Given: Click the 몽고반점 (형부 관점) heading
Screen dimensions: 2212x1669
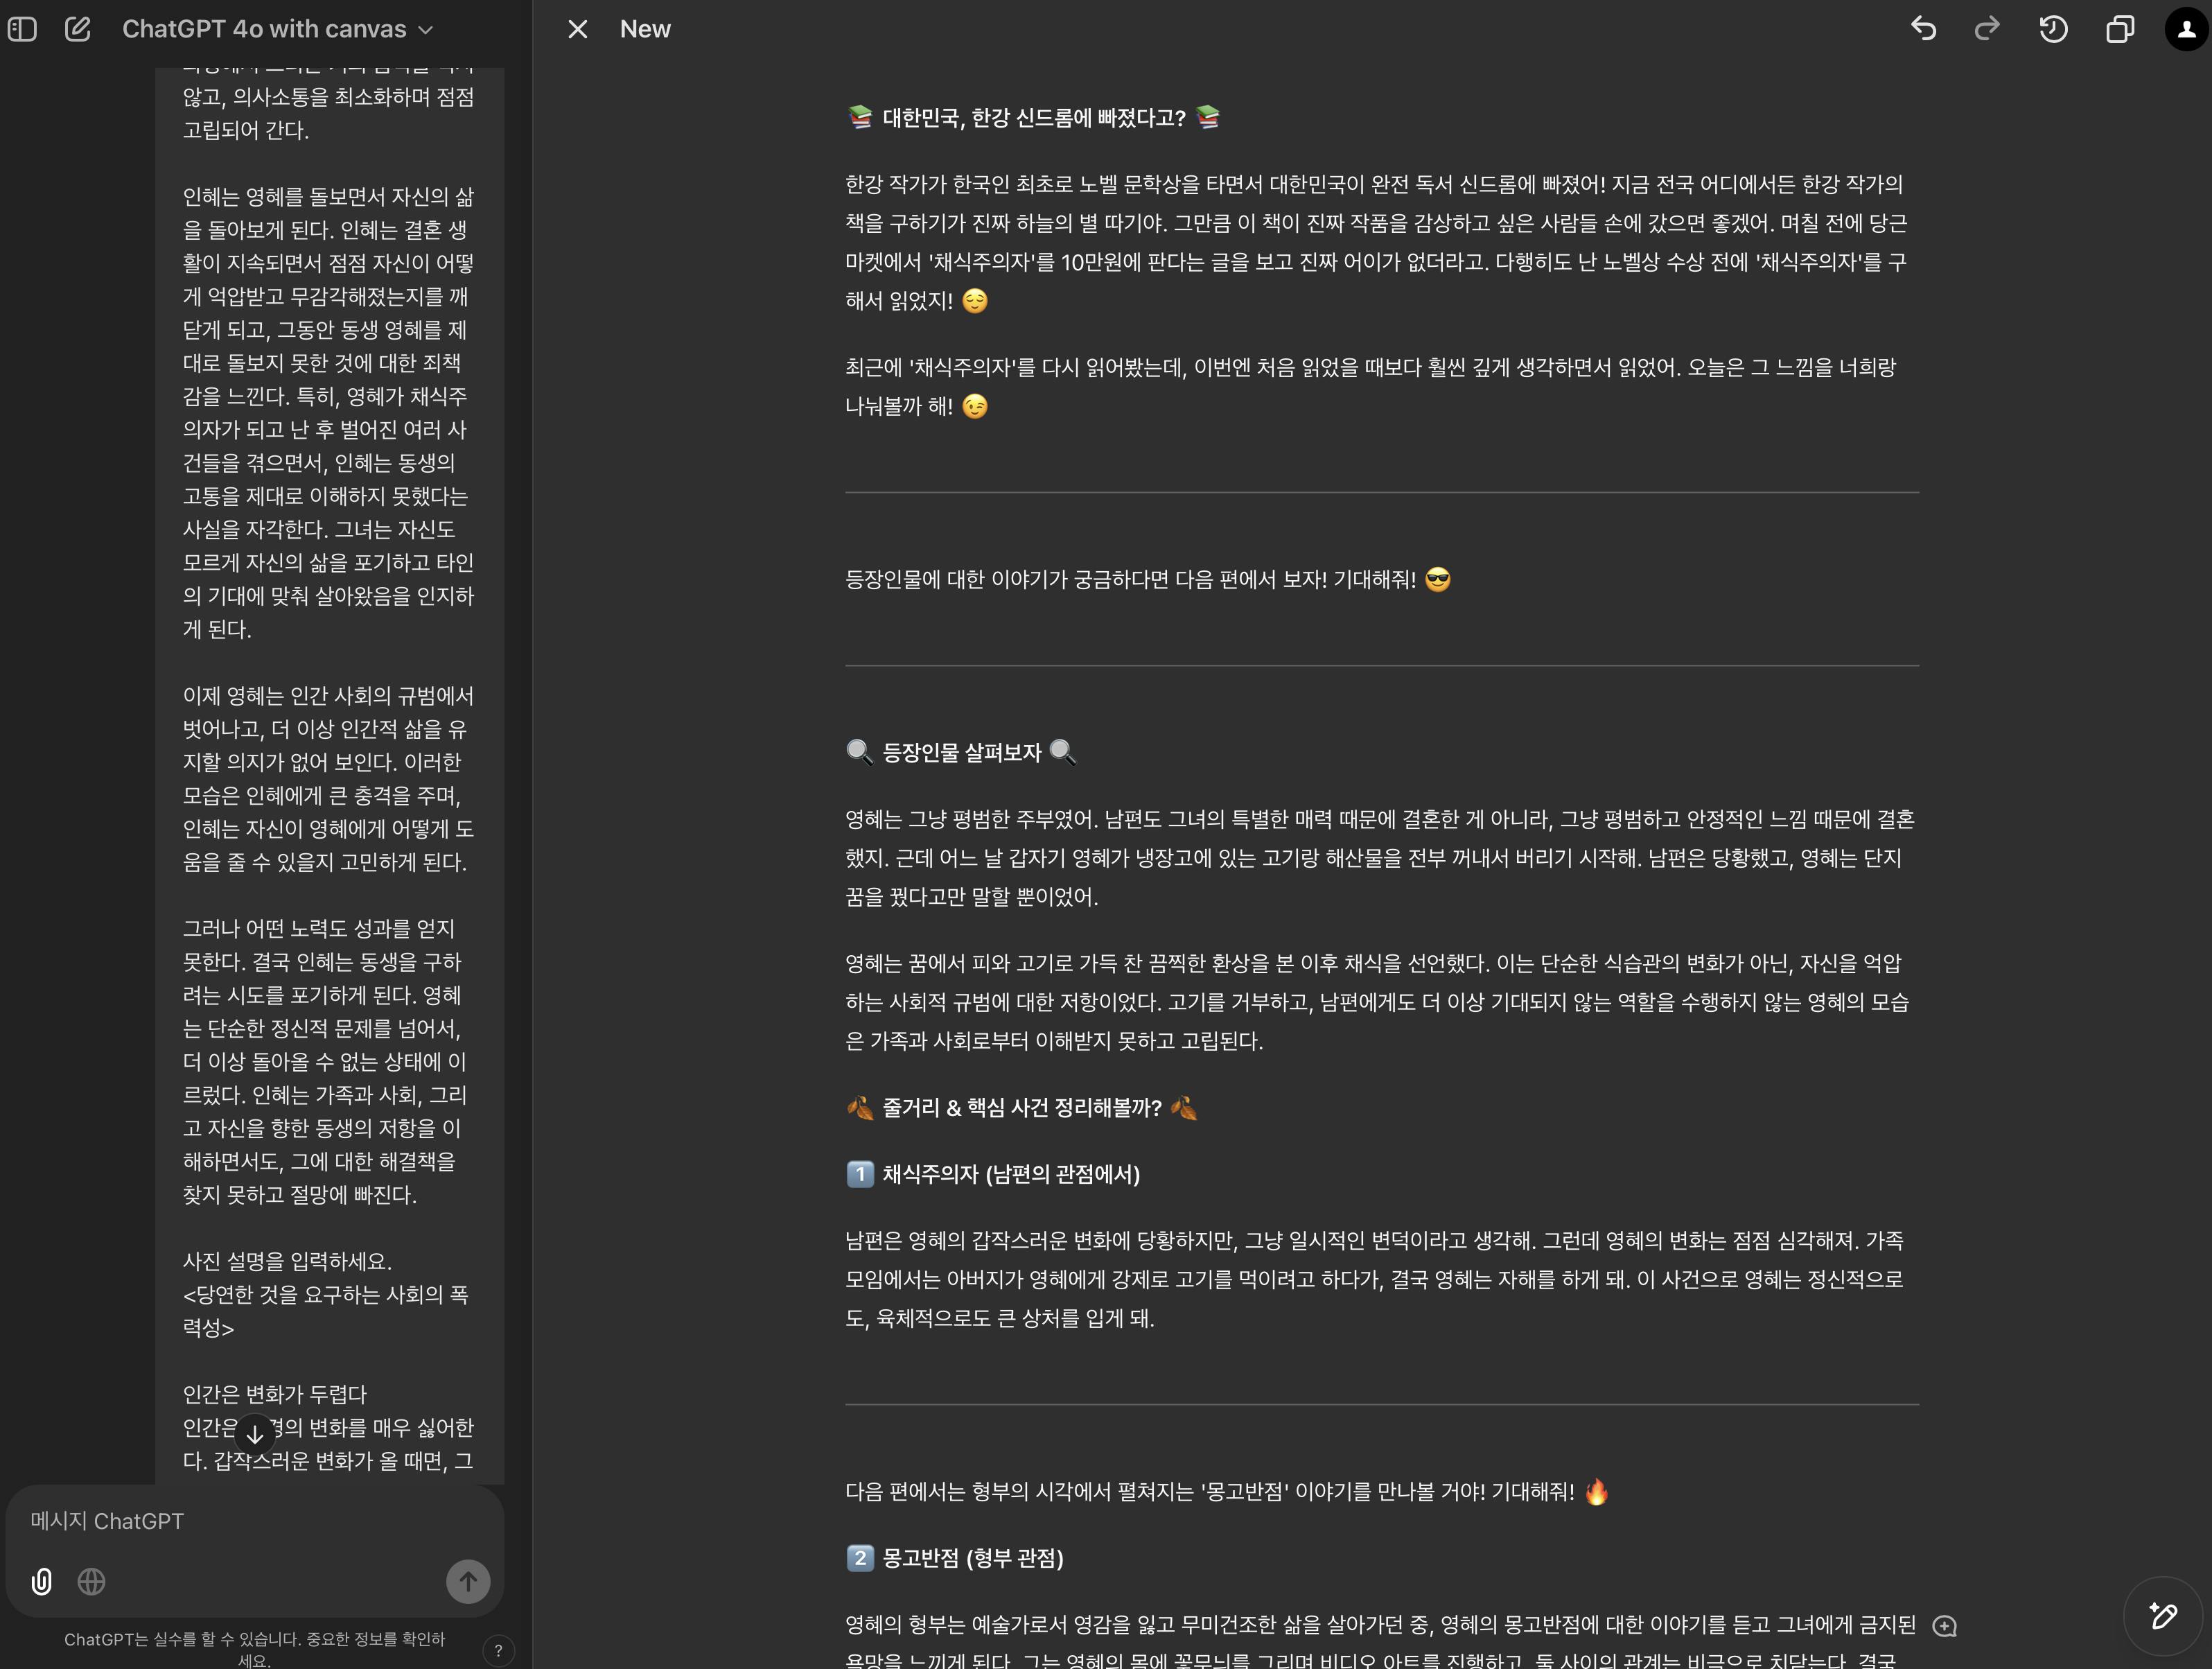Looking at the screenshot, I should click(x=972, y=1558).
